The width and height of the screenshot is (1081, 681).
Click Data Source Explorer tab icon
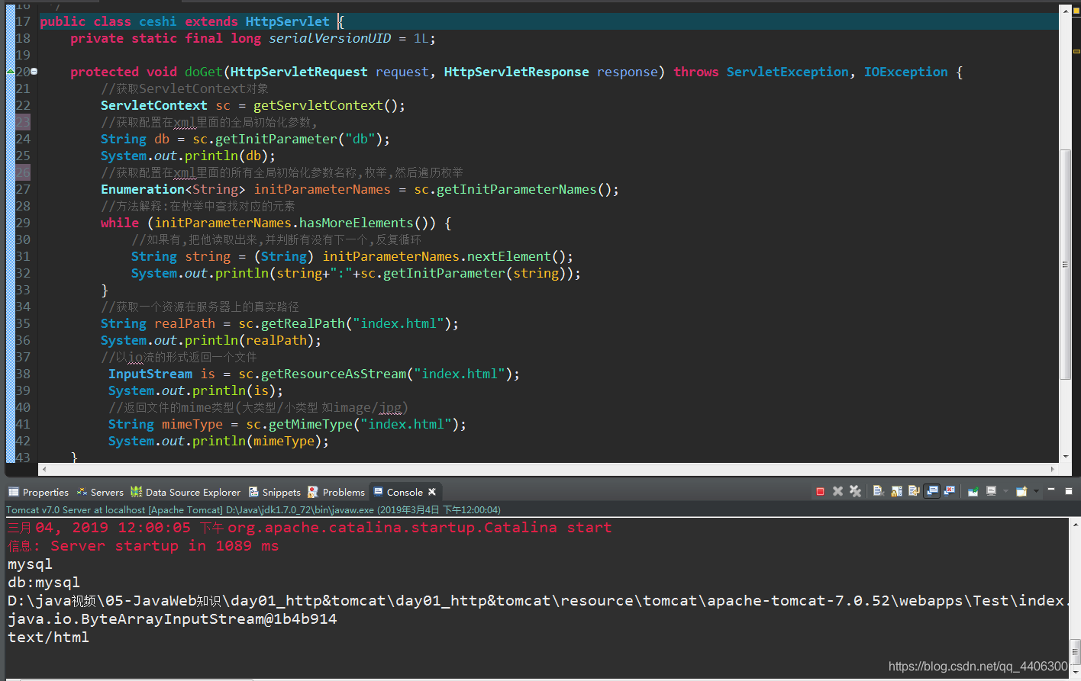point(136,492)
